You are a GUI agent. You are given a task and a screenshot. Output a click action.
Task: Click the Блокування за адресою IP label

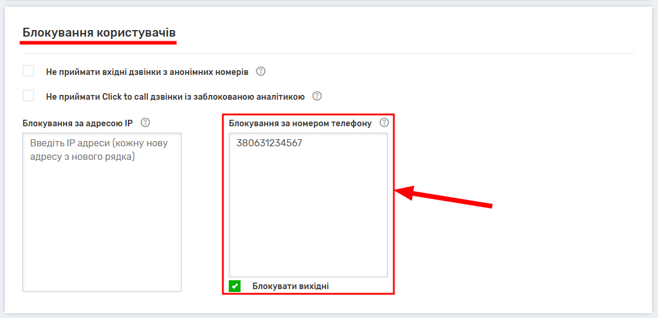coord(77,123)
